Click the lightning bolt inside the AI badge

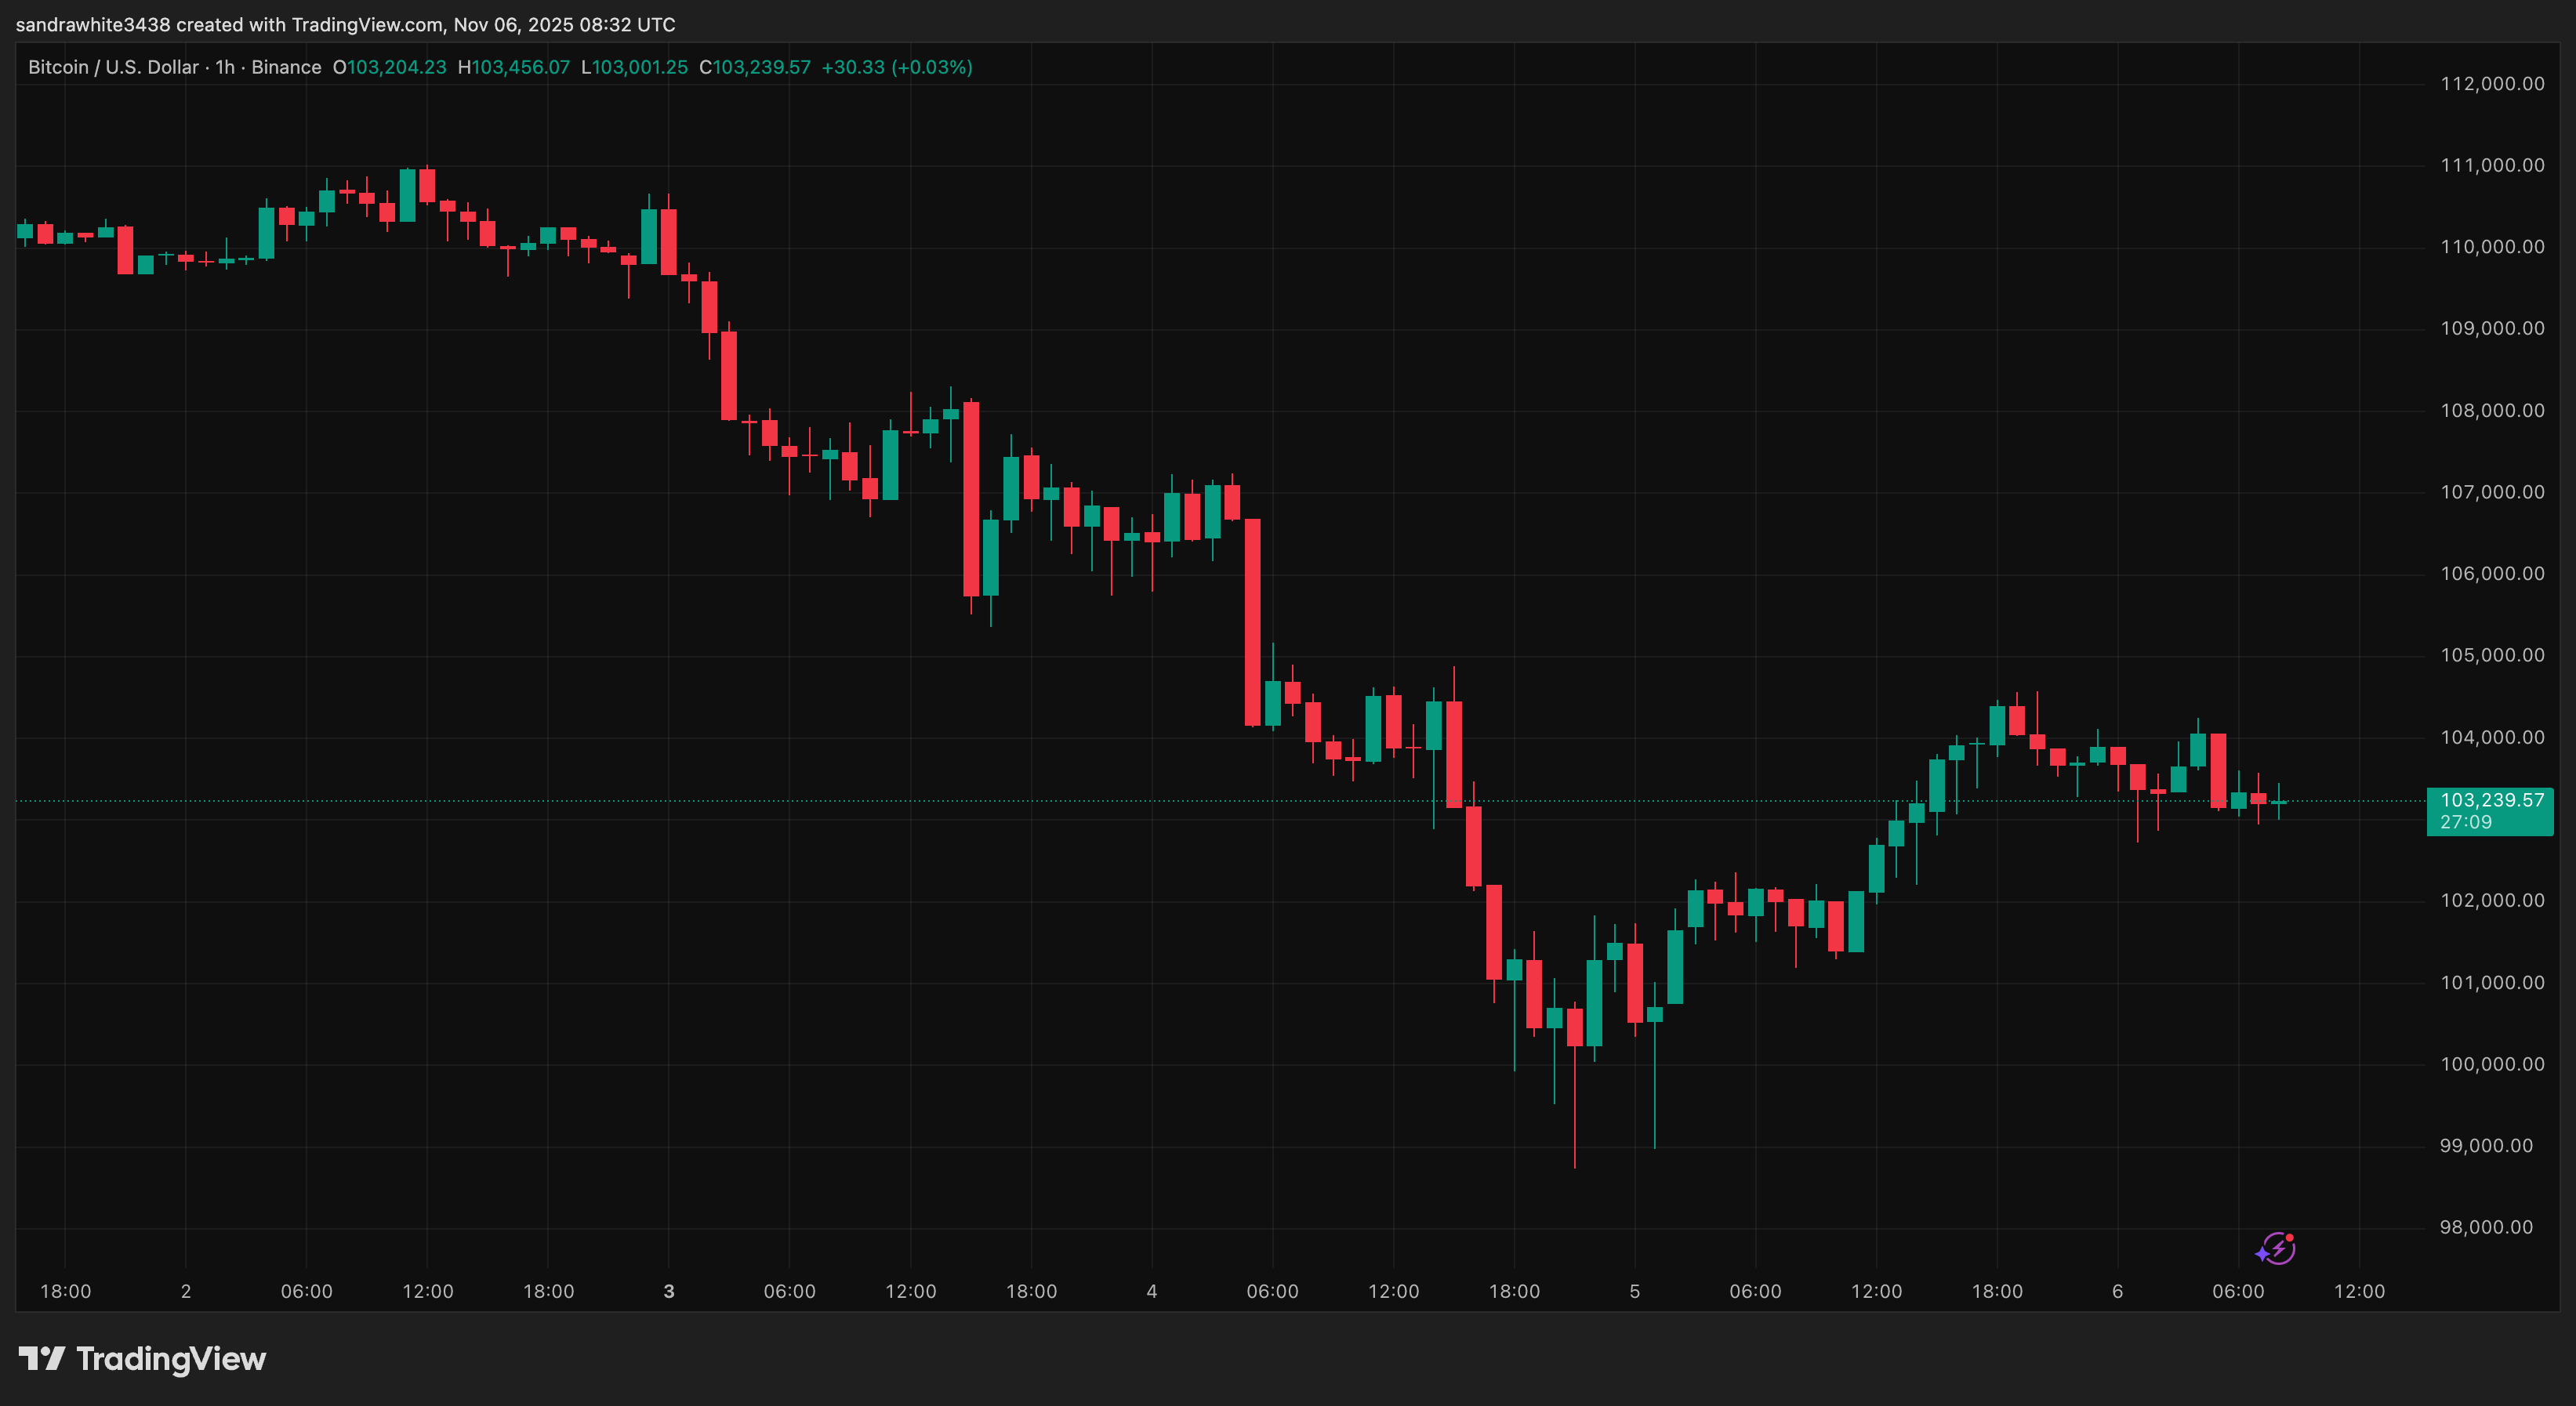tap(2279, 1250)
